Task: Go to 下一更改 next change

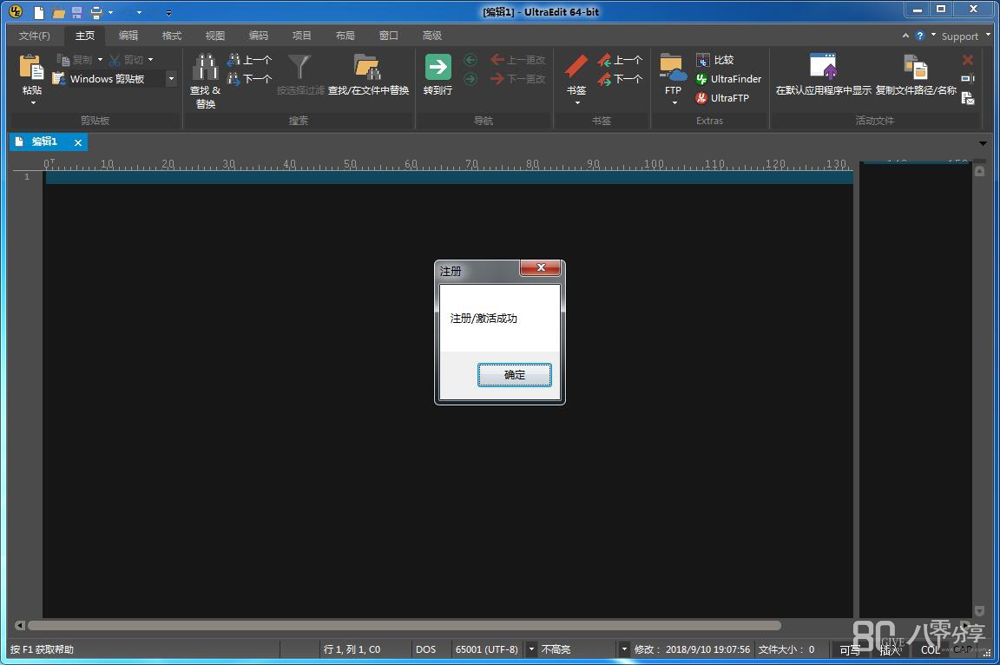Action: [x=518, y=79]
